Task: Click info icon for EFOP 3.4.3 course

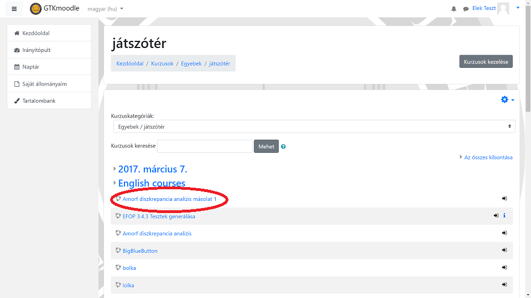Action: pos(504,216)
